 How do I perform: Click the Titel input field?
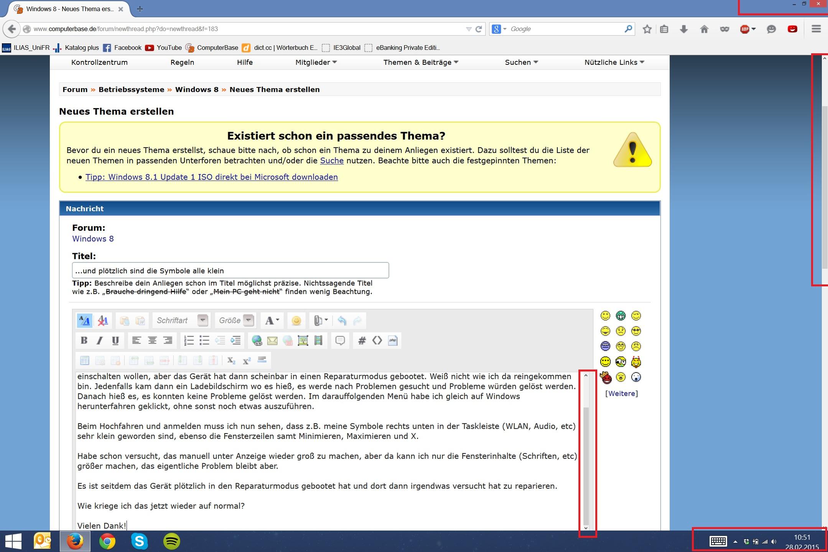point(230,270)
